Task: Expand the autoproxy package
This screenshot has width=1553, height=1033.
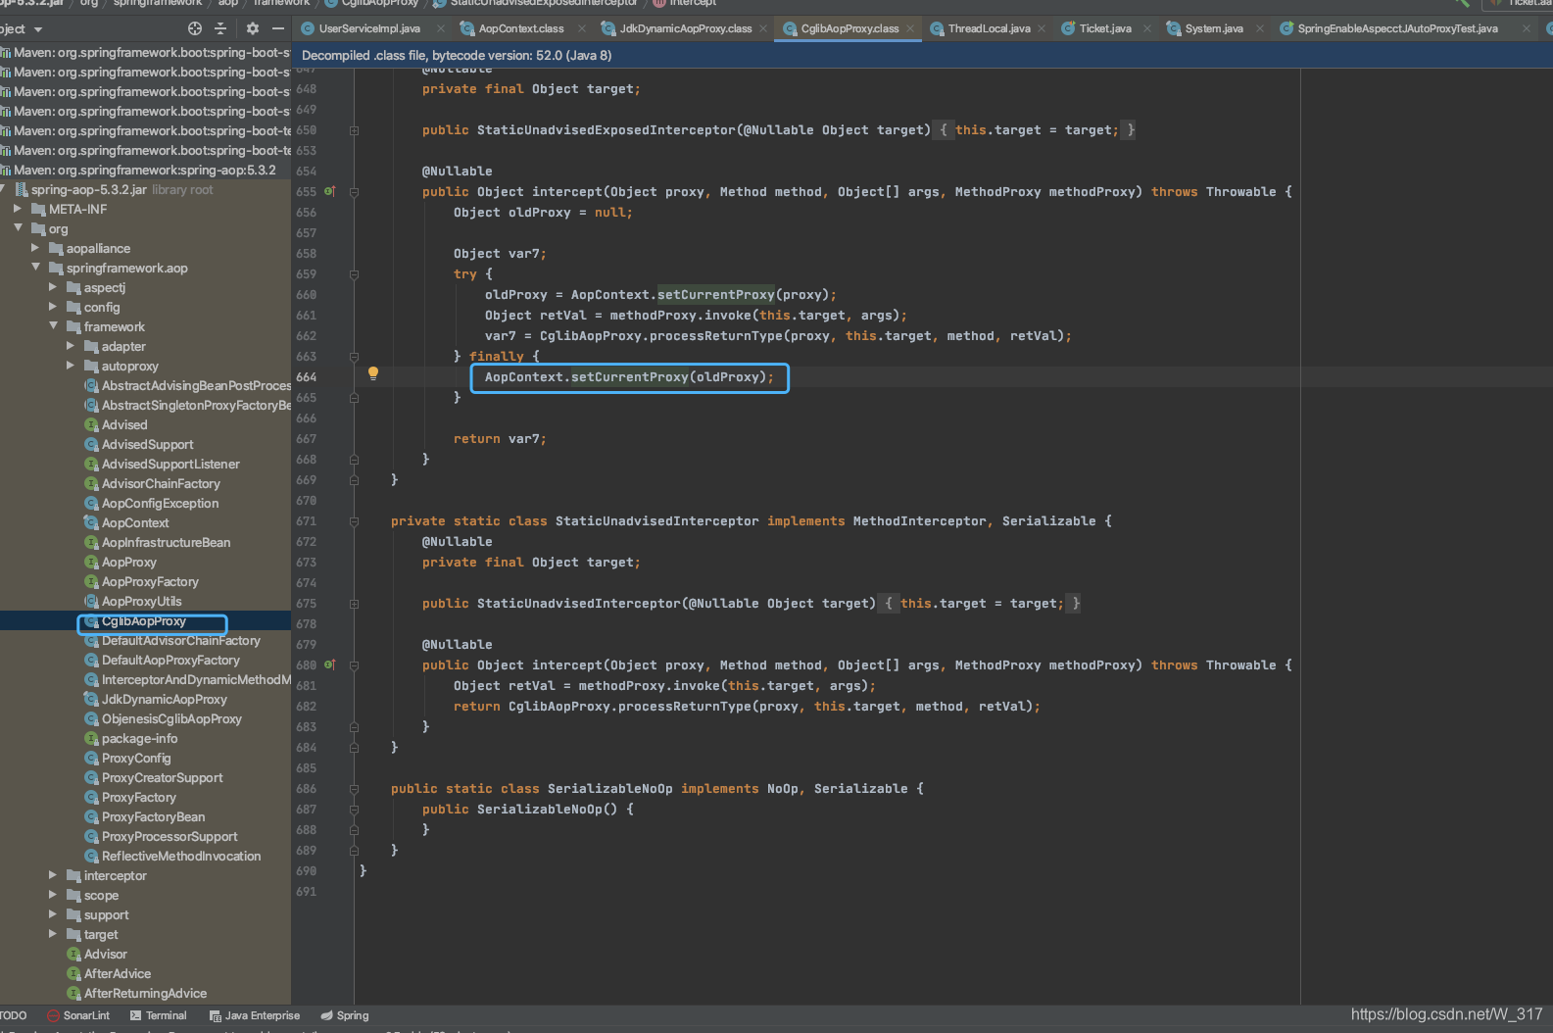Action: pos(71,366)
